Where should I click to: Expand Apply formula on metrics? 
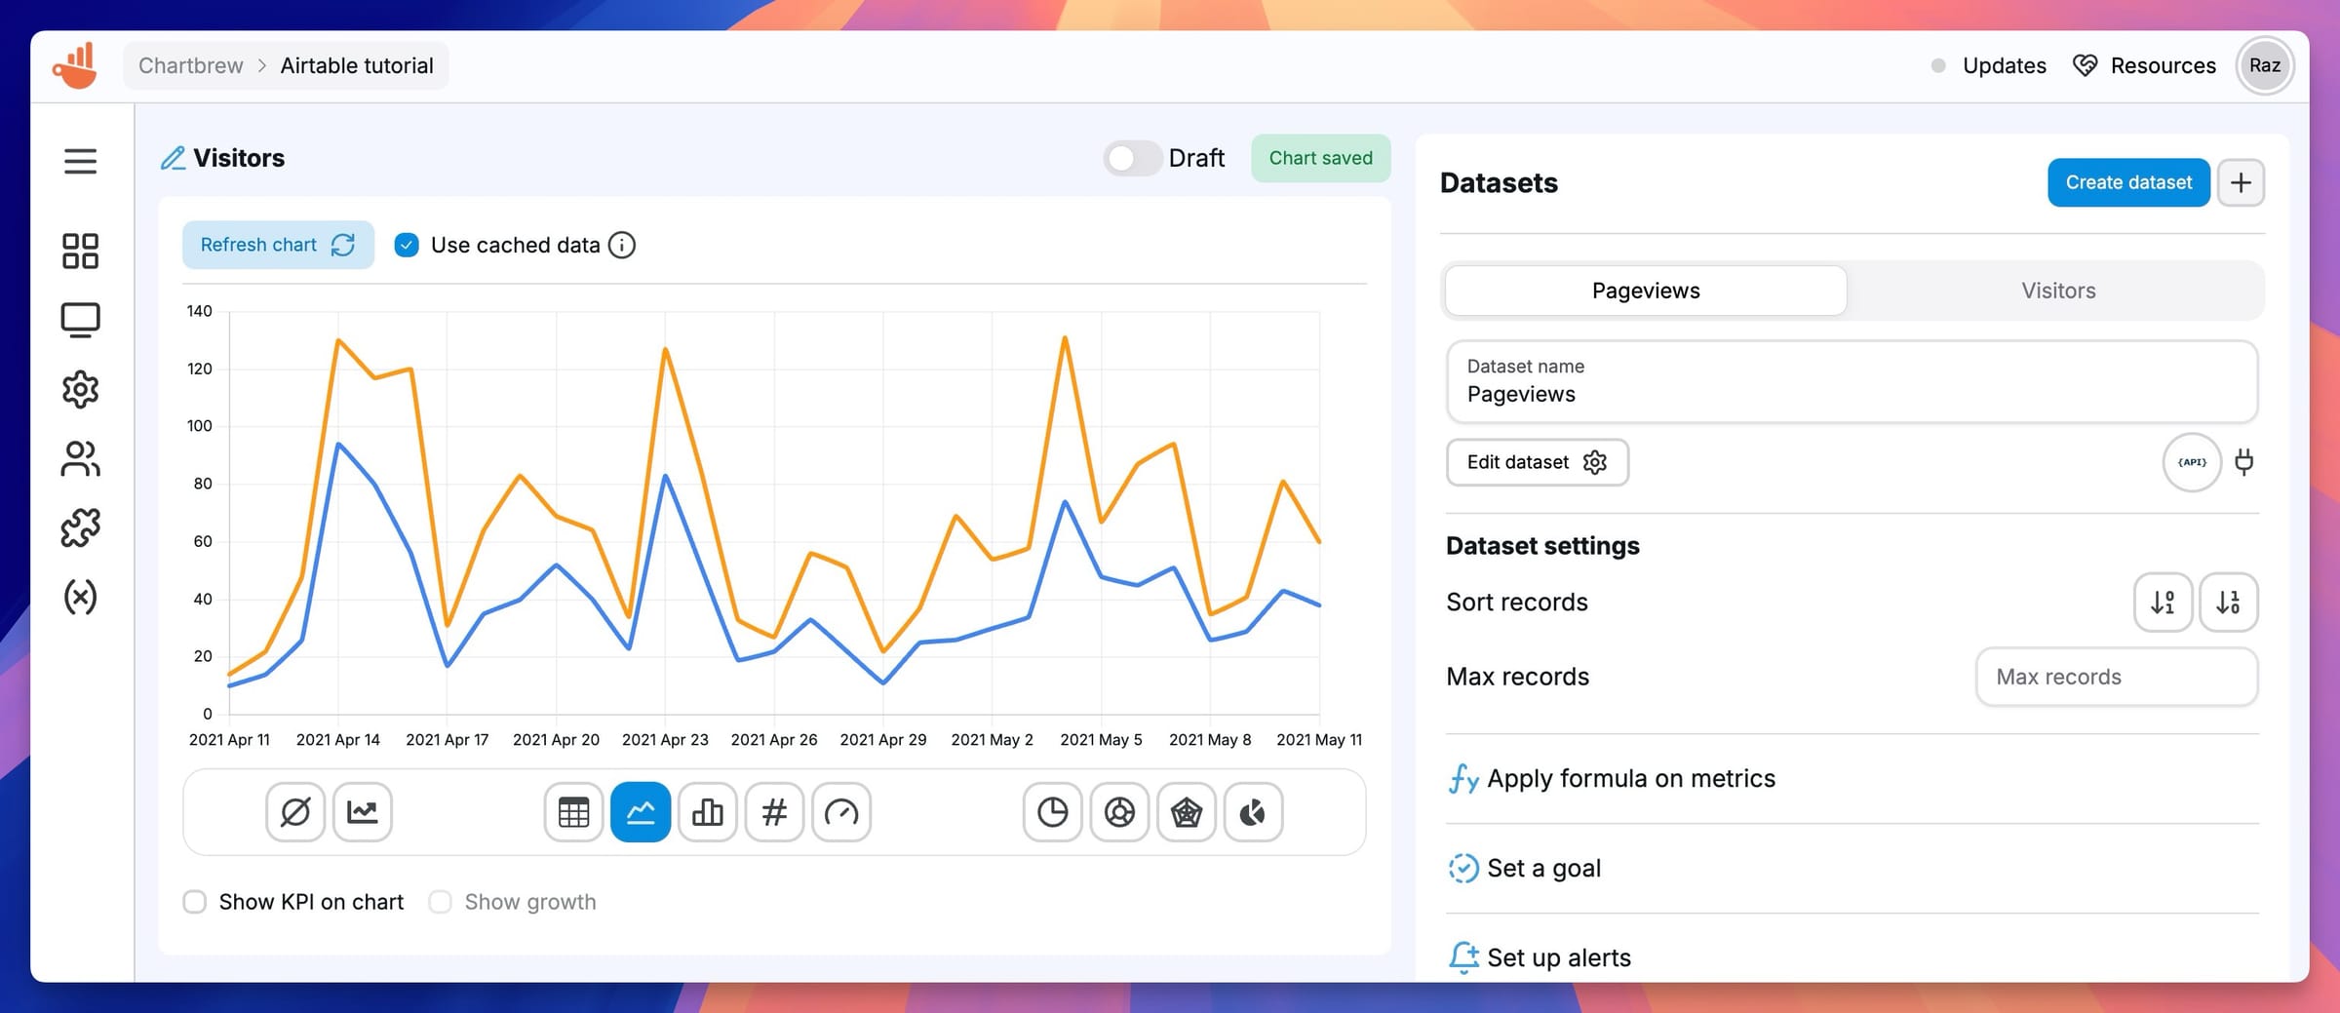pyautogui.click(x=1630, y=778)
